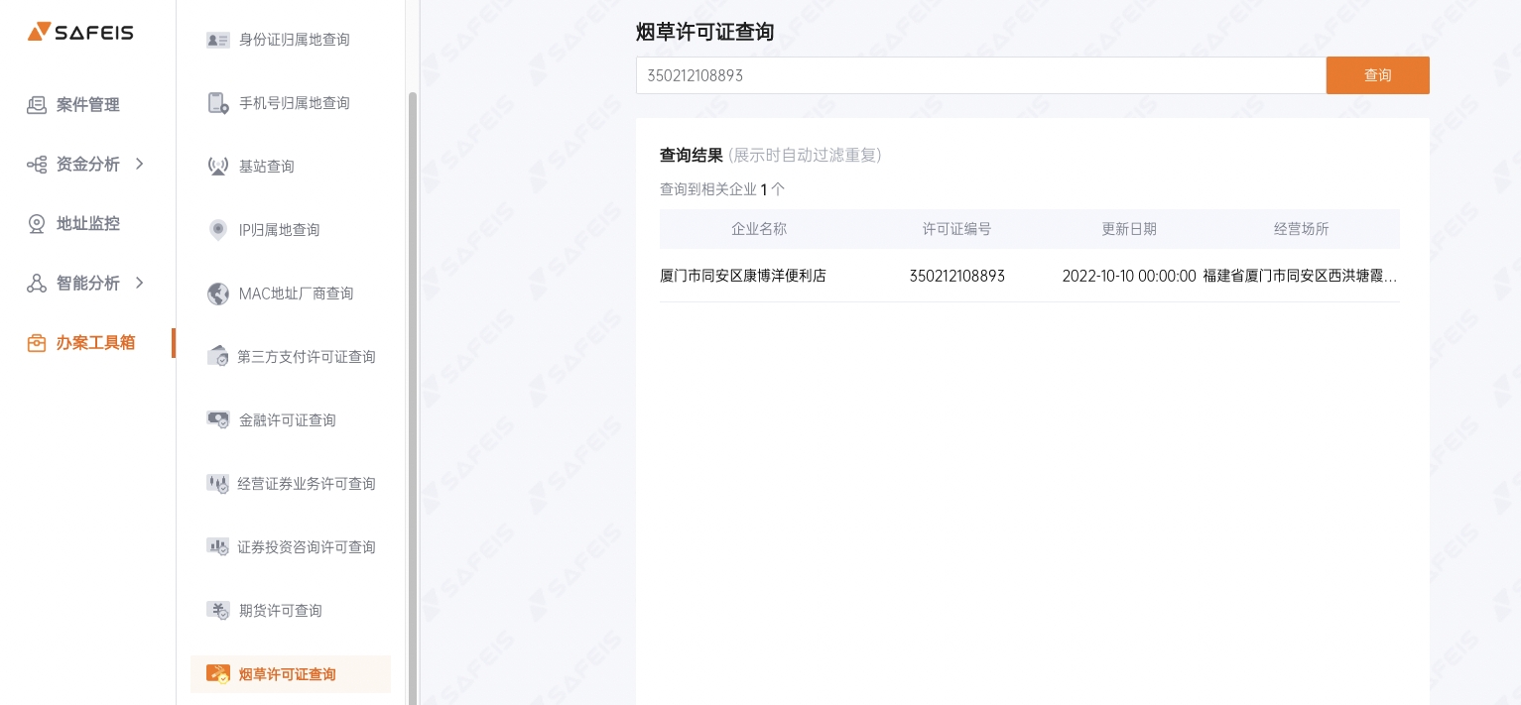1521x705 pixels.
Task: Select the 证券投资咨询许可查询 icon
Action: (x=218, y=546)
